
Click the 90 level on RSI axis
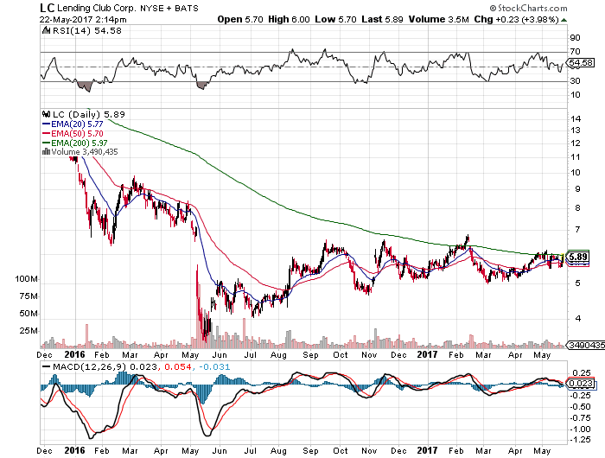[575, 37]
